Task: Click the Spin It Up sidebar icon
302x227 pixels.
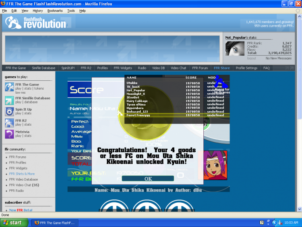Action: click(x=9, y=111)
